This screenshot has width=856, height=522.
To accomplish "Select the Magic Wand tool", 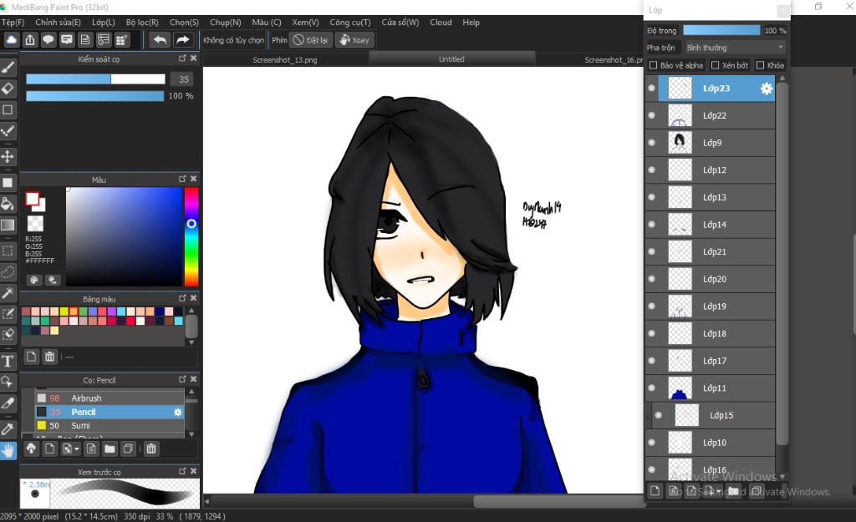I will [x=8, y=293].
